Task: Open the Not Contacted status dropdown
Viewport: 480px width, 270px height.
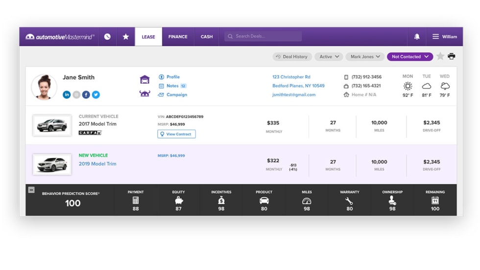Action: 410,57
